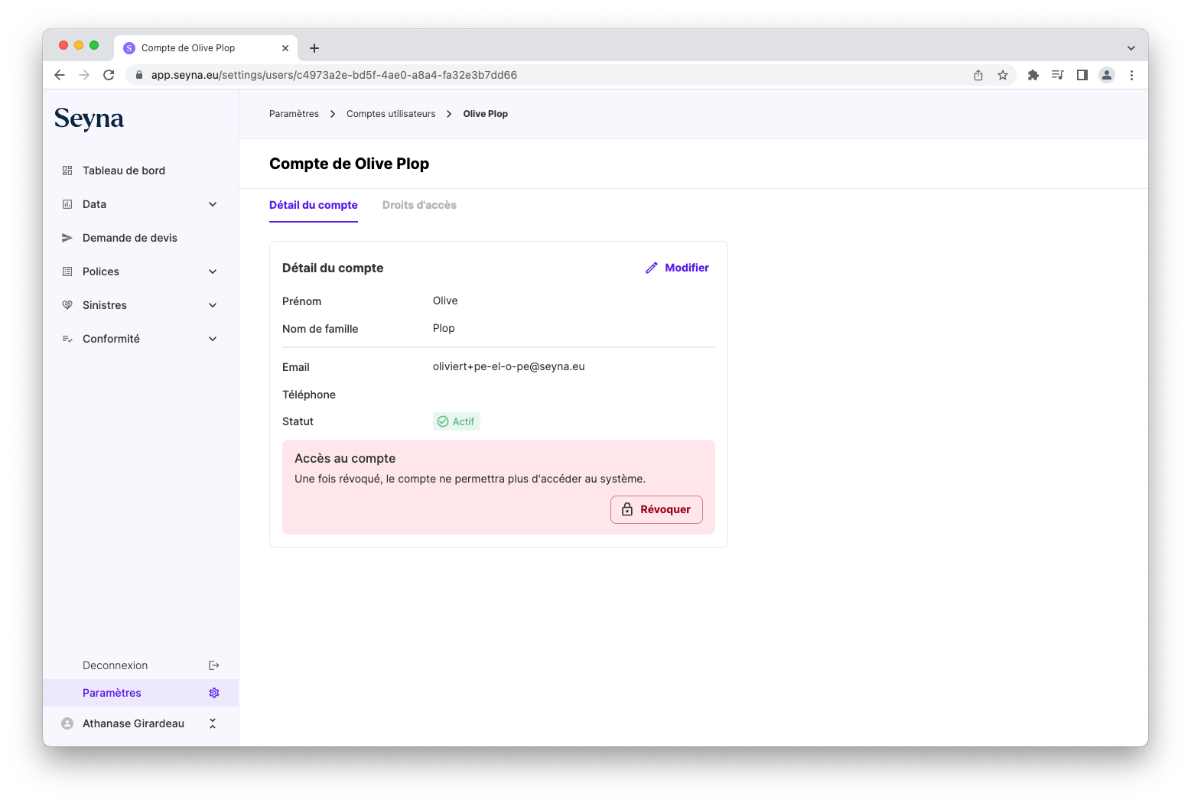Expand the Polices menu chevron
This screenshot has width=1191, height=803.
point(213,271)
